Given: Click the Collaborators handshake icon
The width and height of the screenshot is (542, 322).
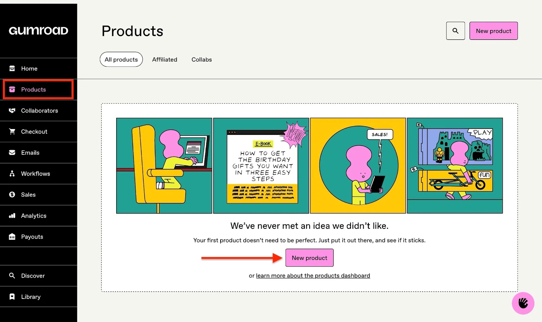Looking at the screenshot, I should click(12, 110).
